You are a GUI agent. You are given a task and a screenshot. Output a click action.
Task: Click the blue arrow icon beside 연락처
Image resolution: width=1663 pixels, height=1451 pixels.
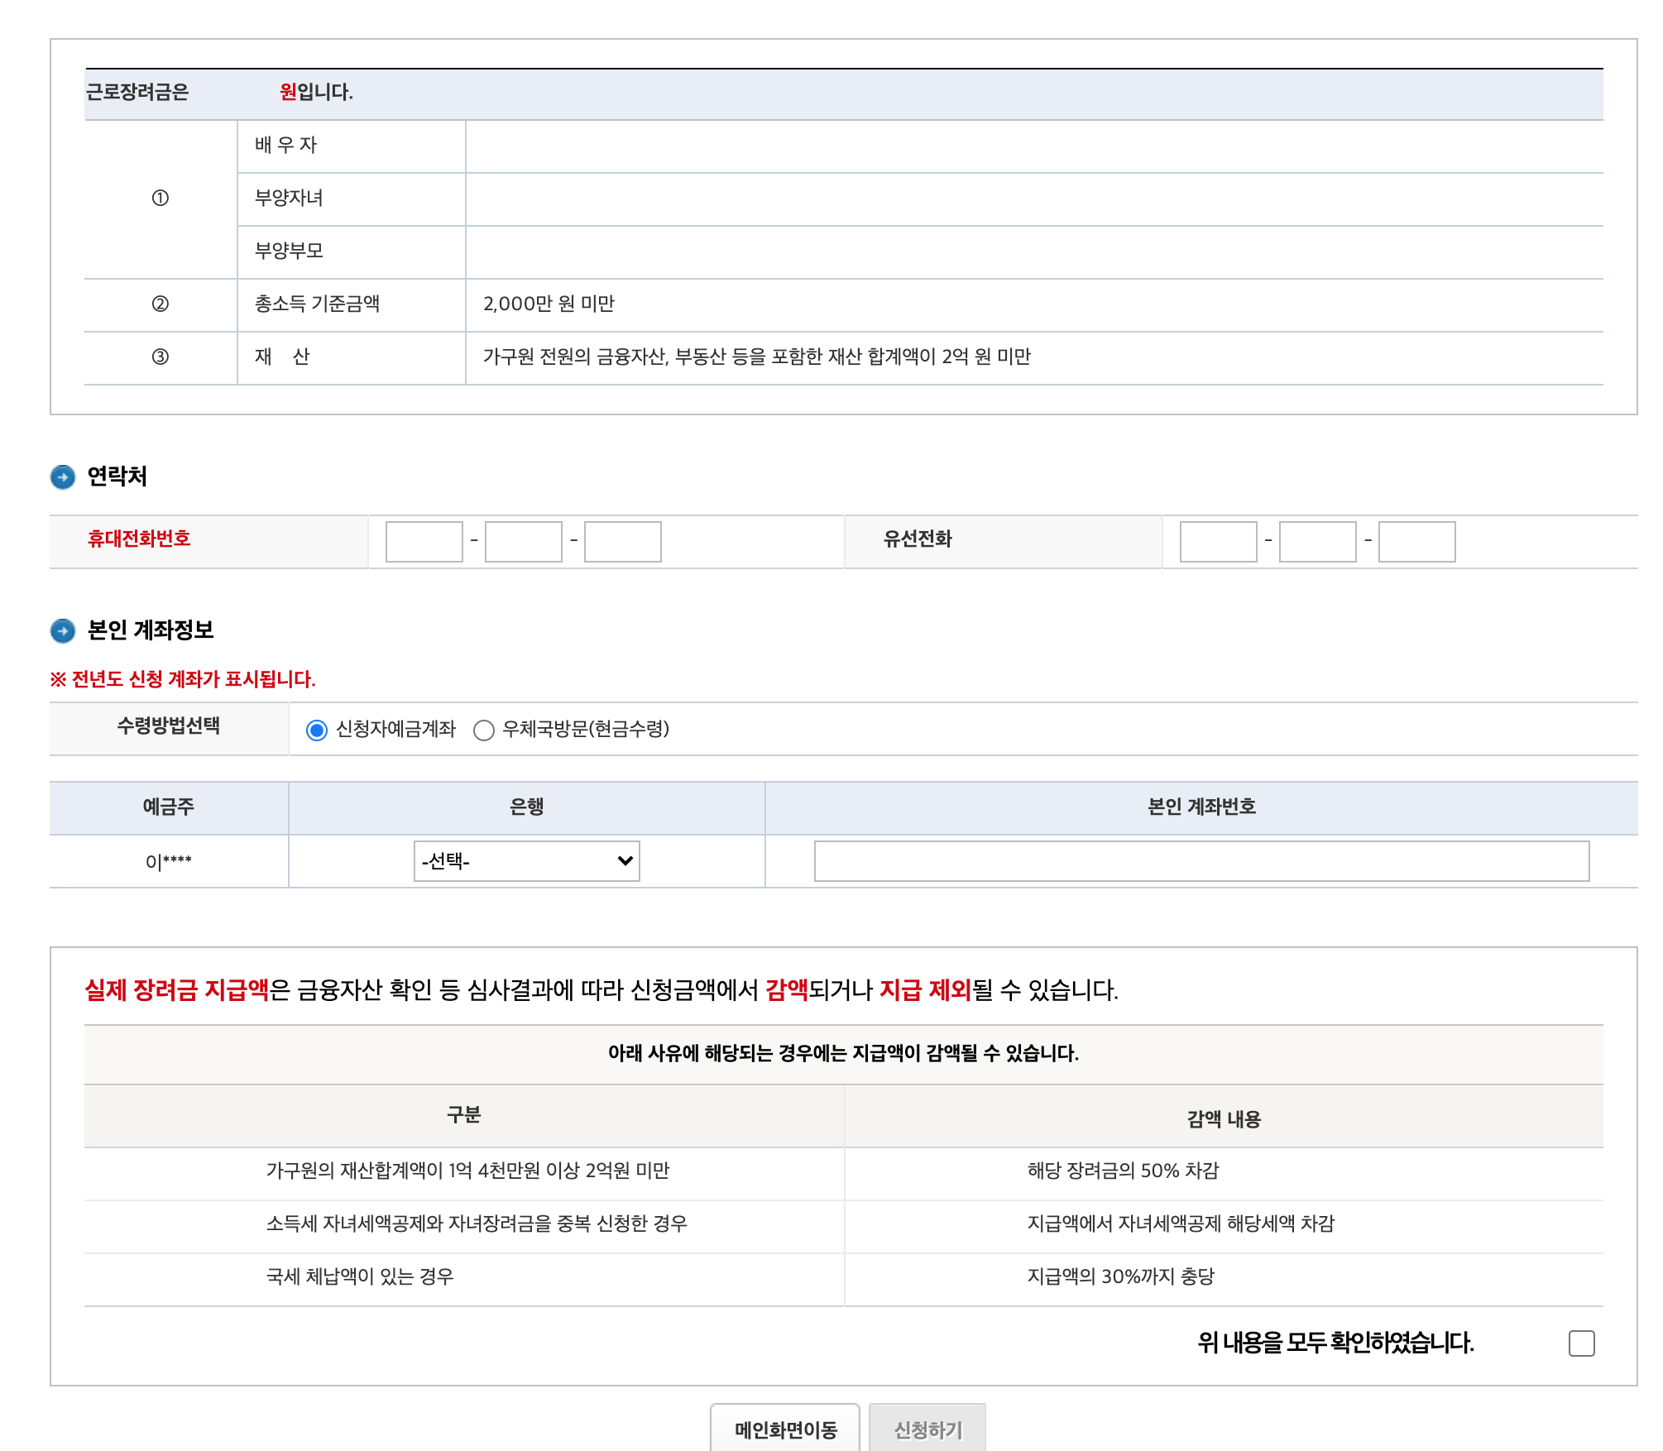tap(63, 477)
